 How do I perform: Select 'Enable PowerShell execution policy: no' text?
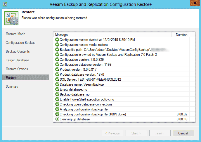tap(87, 99)
